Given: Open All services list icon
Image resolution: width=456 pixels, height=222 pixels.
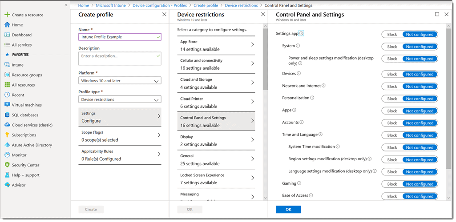Looking at the screenshot, I should [7, 45].
